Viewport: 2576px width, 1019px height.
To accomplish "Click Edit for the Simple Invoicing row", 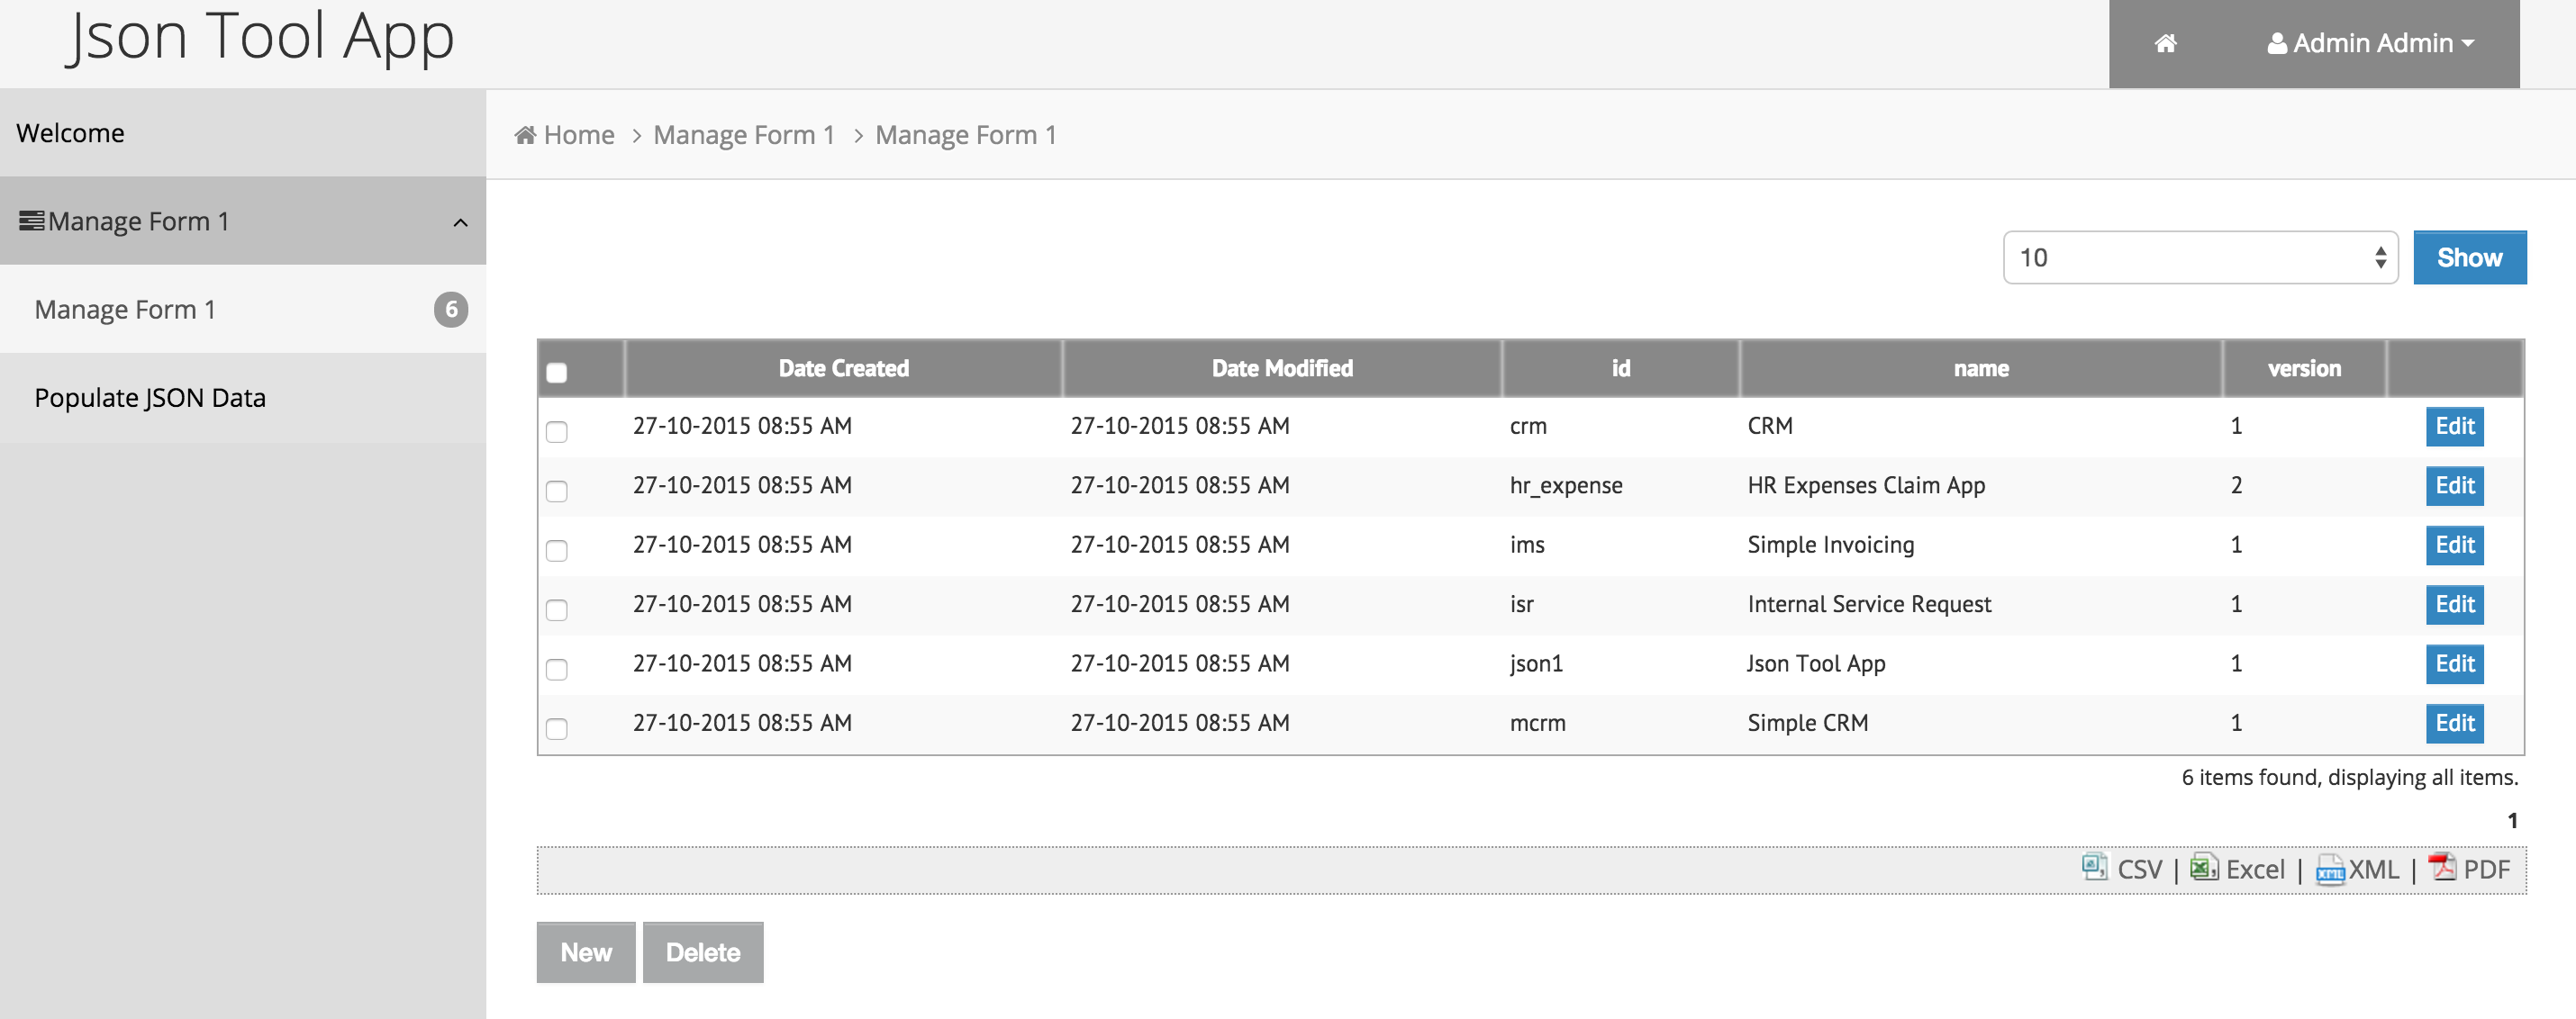I will tap(2454, 545).
